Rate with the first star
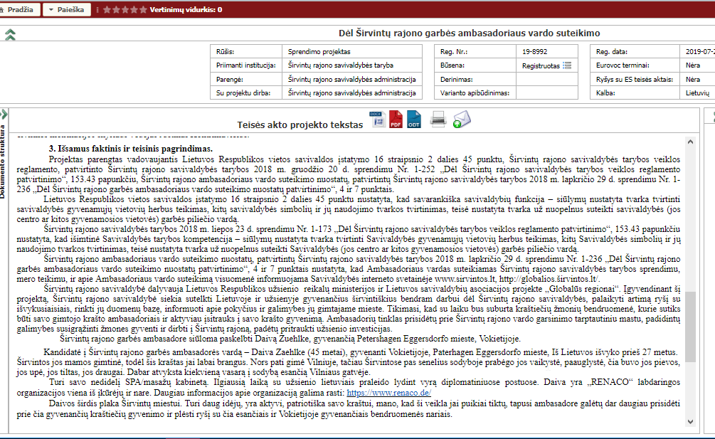Image resolution: width=715 pixels, height=439 pixels. point(107,10)
